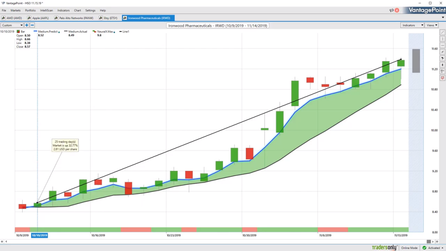
Task: Click the Medium.Actual legend label
Action: click(78, 31)
